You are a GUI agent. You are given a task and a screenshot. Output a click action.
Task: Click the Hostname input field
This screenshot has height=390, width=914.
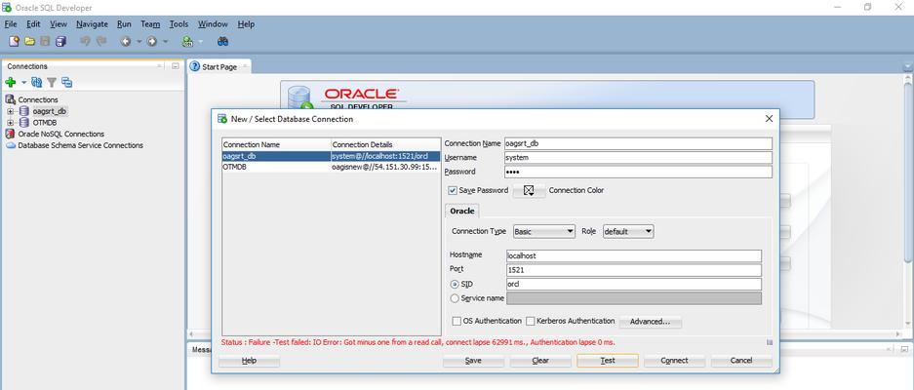click(634, 255)
